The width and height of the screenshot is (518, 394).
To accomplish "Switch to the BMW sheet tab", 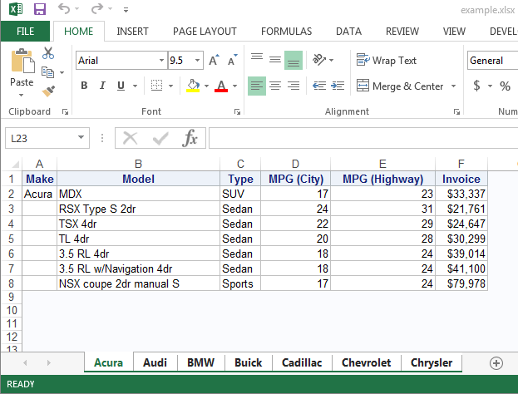I will click(x=200, y=362).
